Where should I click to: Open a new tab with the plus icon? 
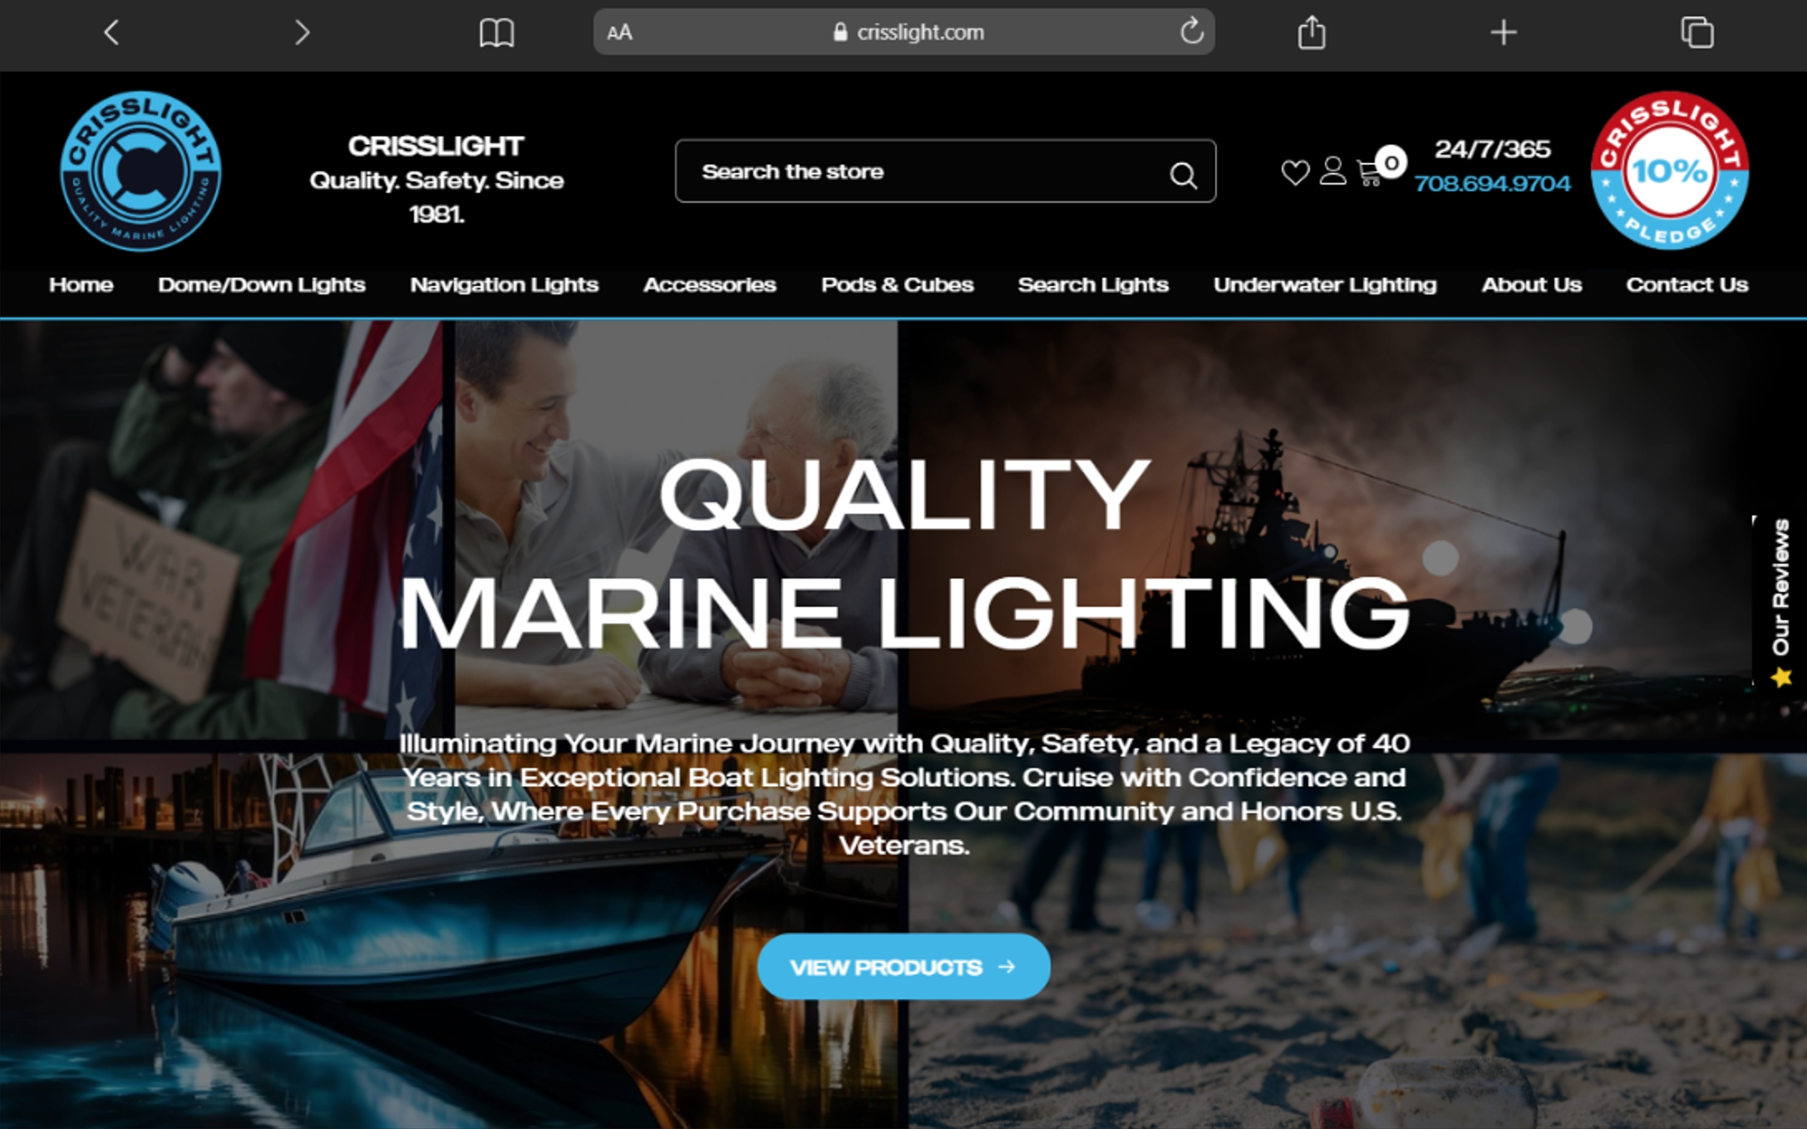(1503, 32)
